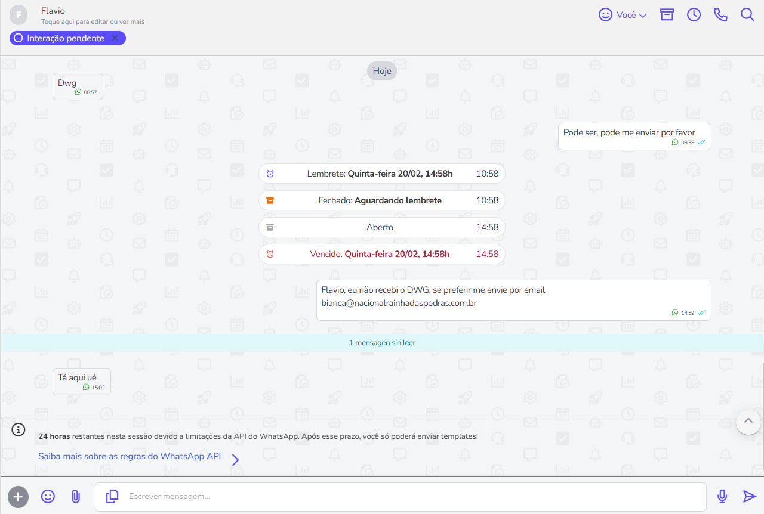This screenshot has width=764, height=514.
Task: Open link Saiba mais sobre as regras
Action: click(130, 456)
